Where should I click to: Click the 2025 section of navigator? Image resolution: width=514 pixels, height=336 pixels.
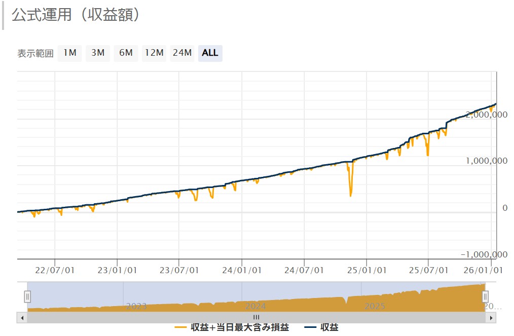375,306
